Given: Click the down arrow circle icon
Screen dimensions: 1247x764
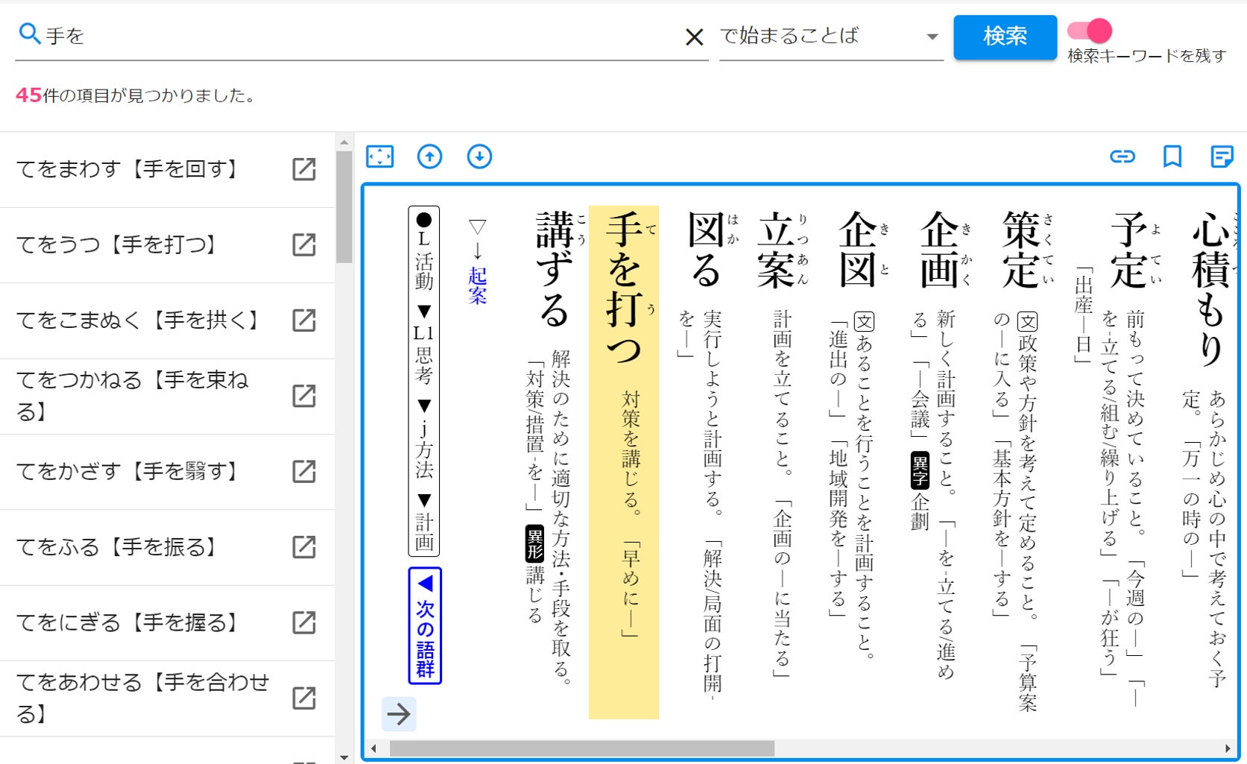Looking at the screenshot, I should coord(479,157).
